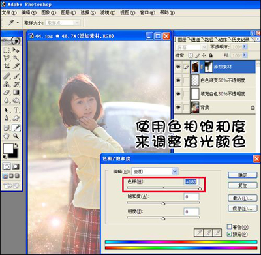Open the layer blend mode dropdown
Viewport: 261px width, 255px height.
(191, 47)
